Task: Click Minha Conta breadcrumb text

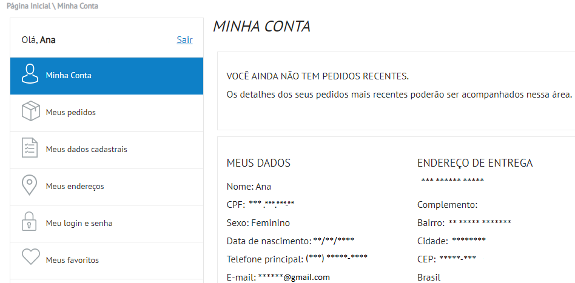Action: 78,6
